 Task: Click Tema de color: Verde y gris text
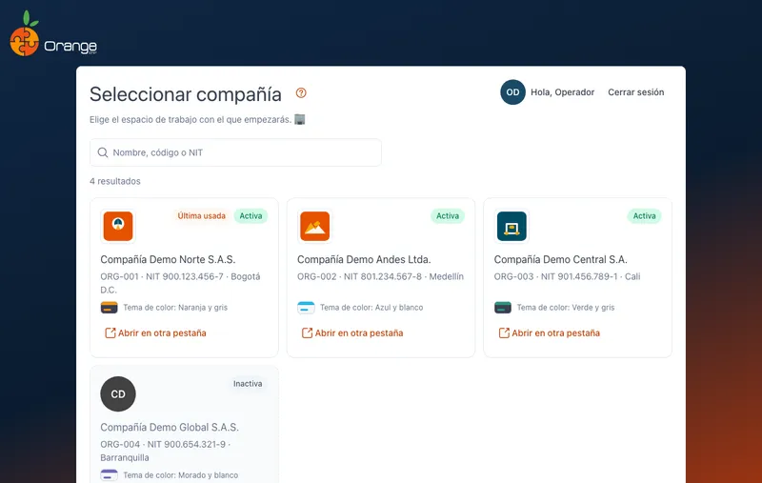566,308
